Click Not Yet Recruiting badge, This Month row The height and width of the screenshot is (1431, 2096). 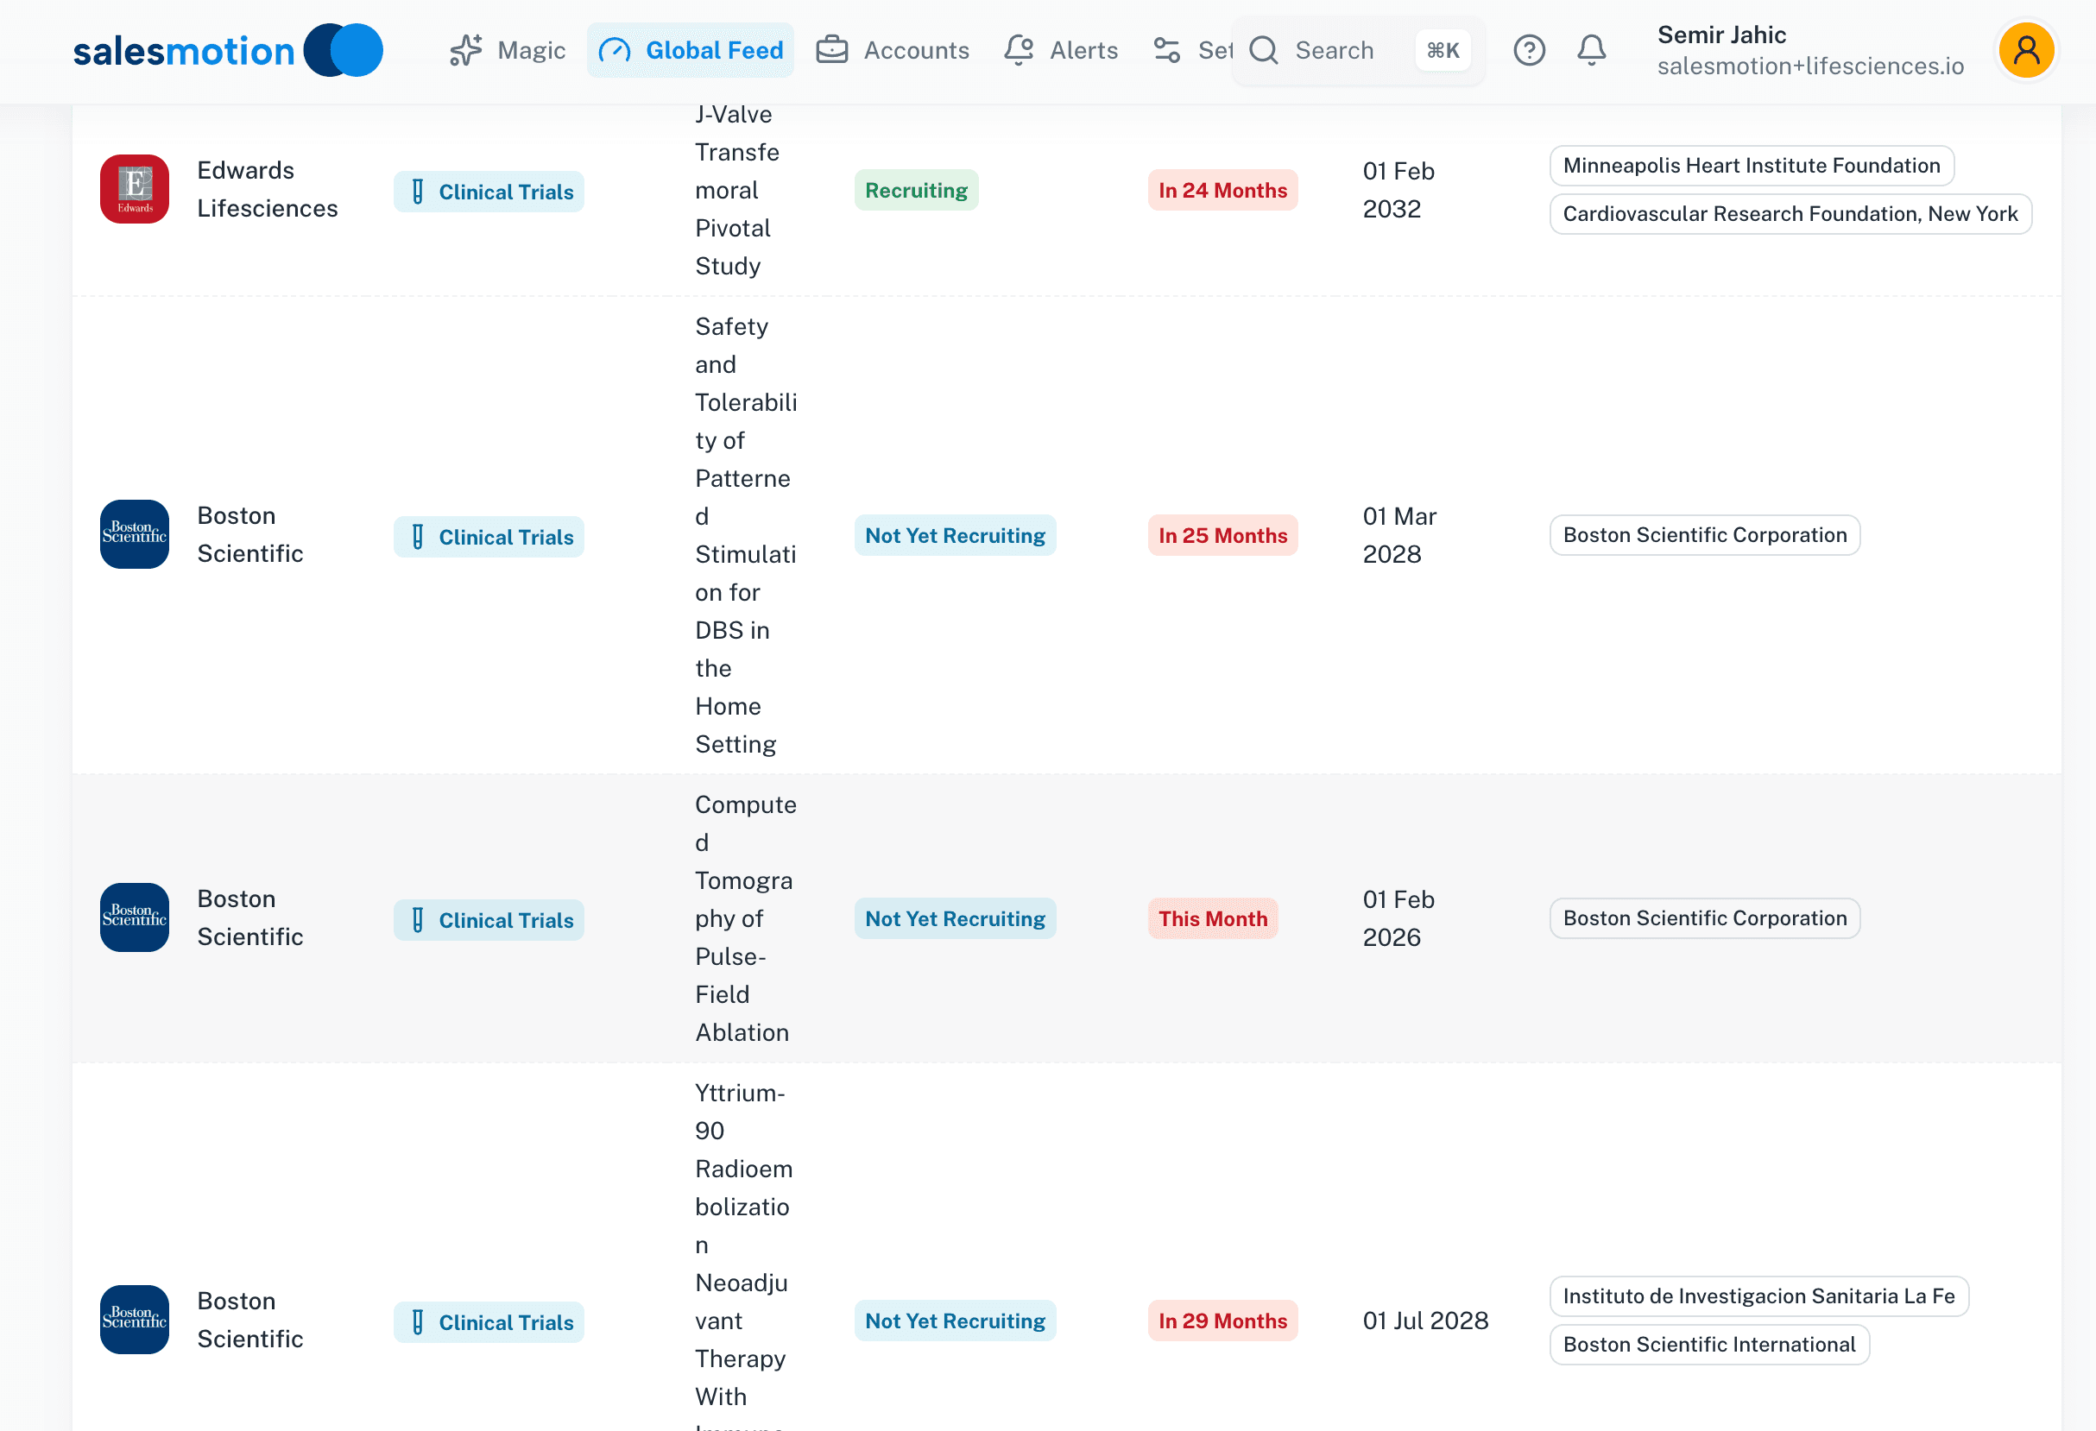click(x=955, y=919)
